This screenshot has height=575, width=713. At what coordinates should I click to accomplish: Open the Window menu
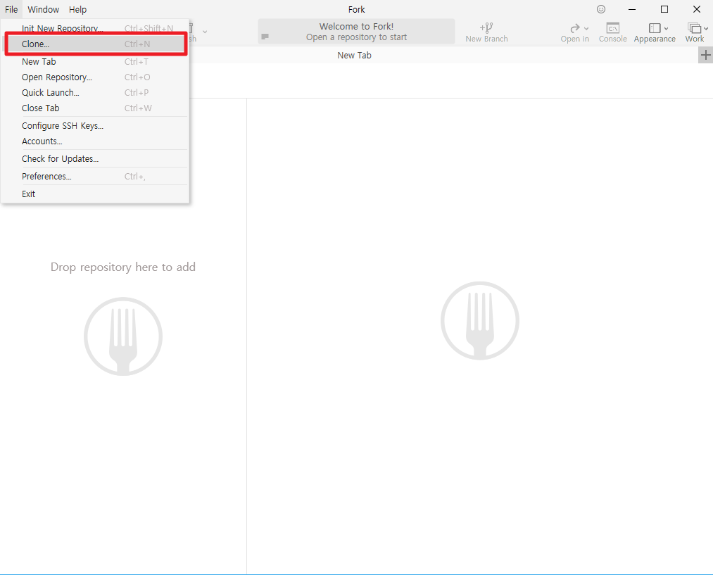[x=43, y=10]
